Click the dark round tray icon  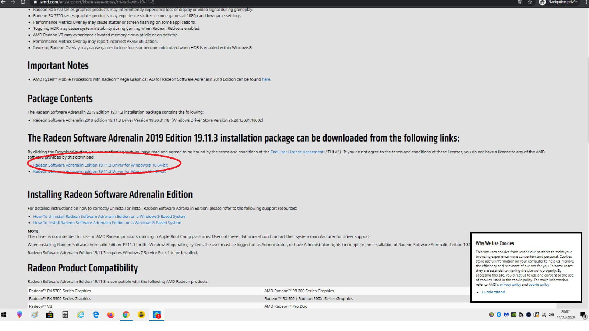pos(529,314)
